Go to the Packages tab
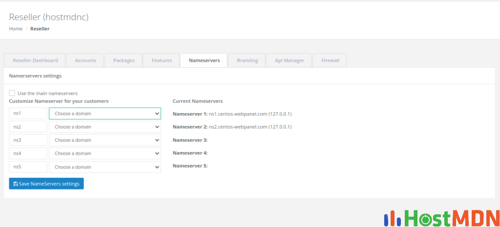 point(124,60)
